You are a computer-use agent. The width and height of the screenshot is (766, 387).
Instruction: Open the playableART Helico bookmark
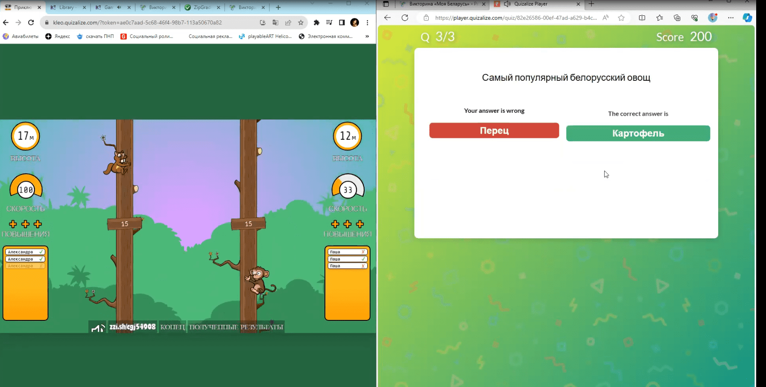point(265,36)
